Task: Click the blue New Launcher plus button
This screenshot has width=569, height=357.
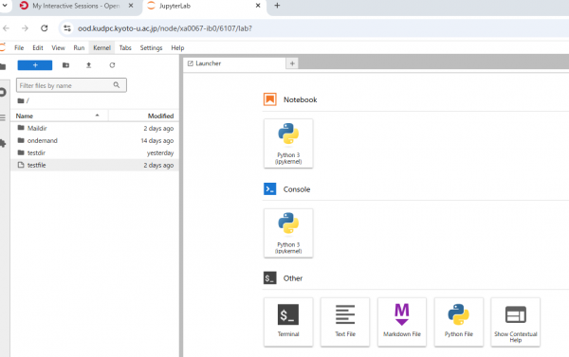Action: click(35, 65)
